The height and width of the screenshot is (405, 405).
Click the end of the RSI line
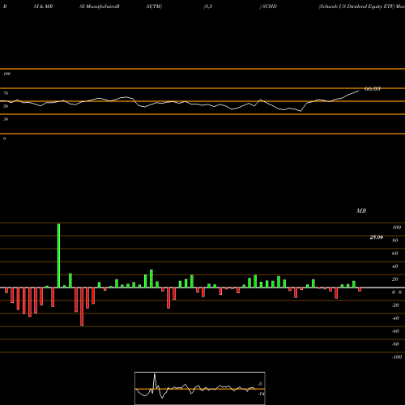(359, 91)
